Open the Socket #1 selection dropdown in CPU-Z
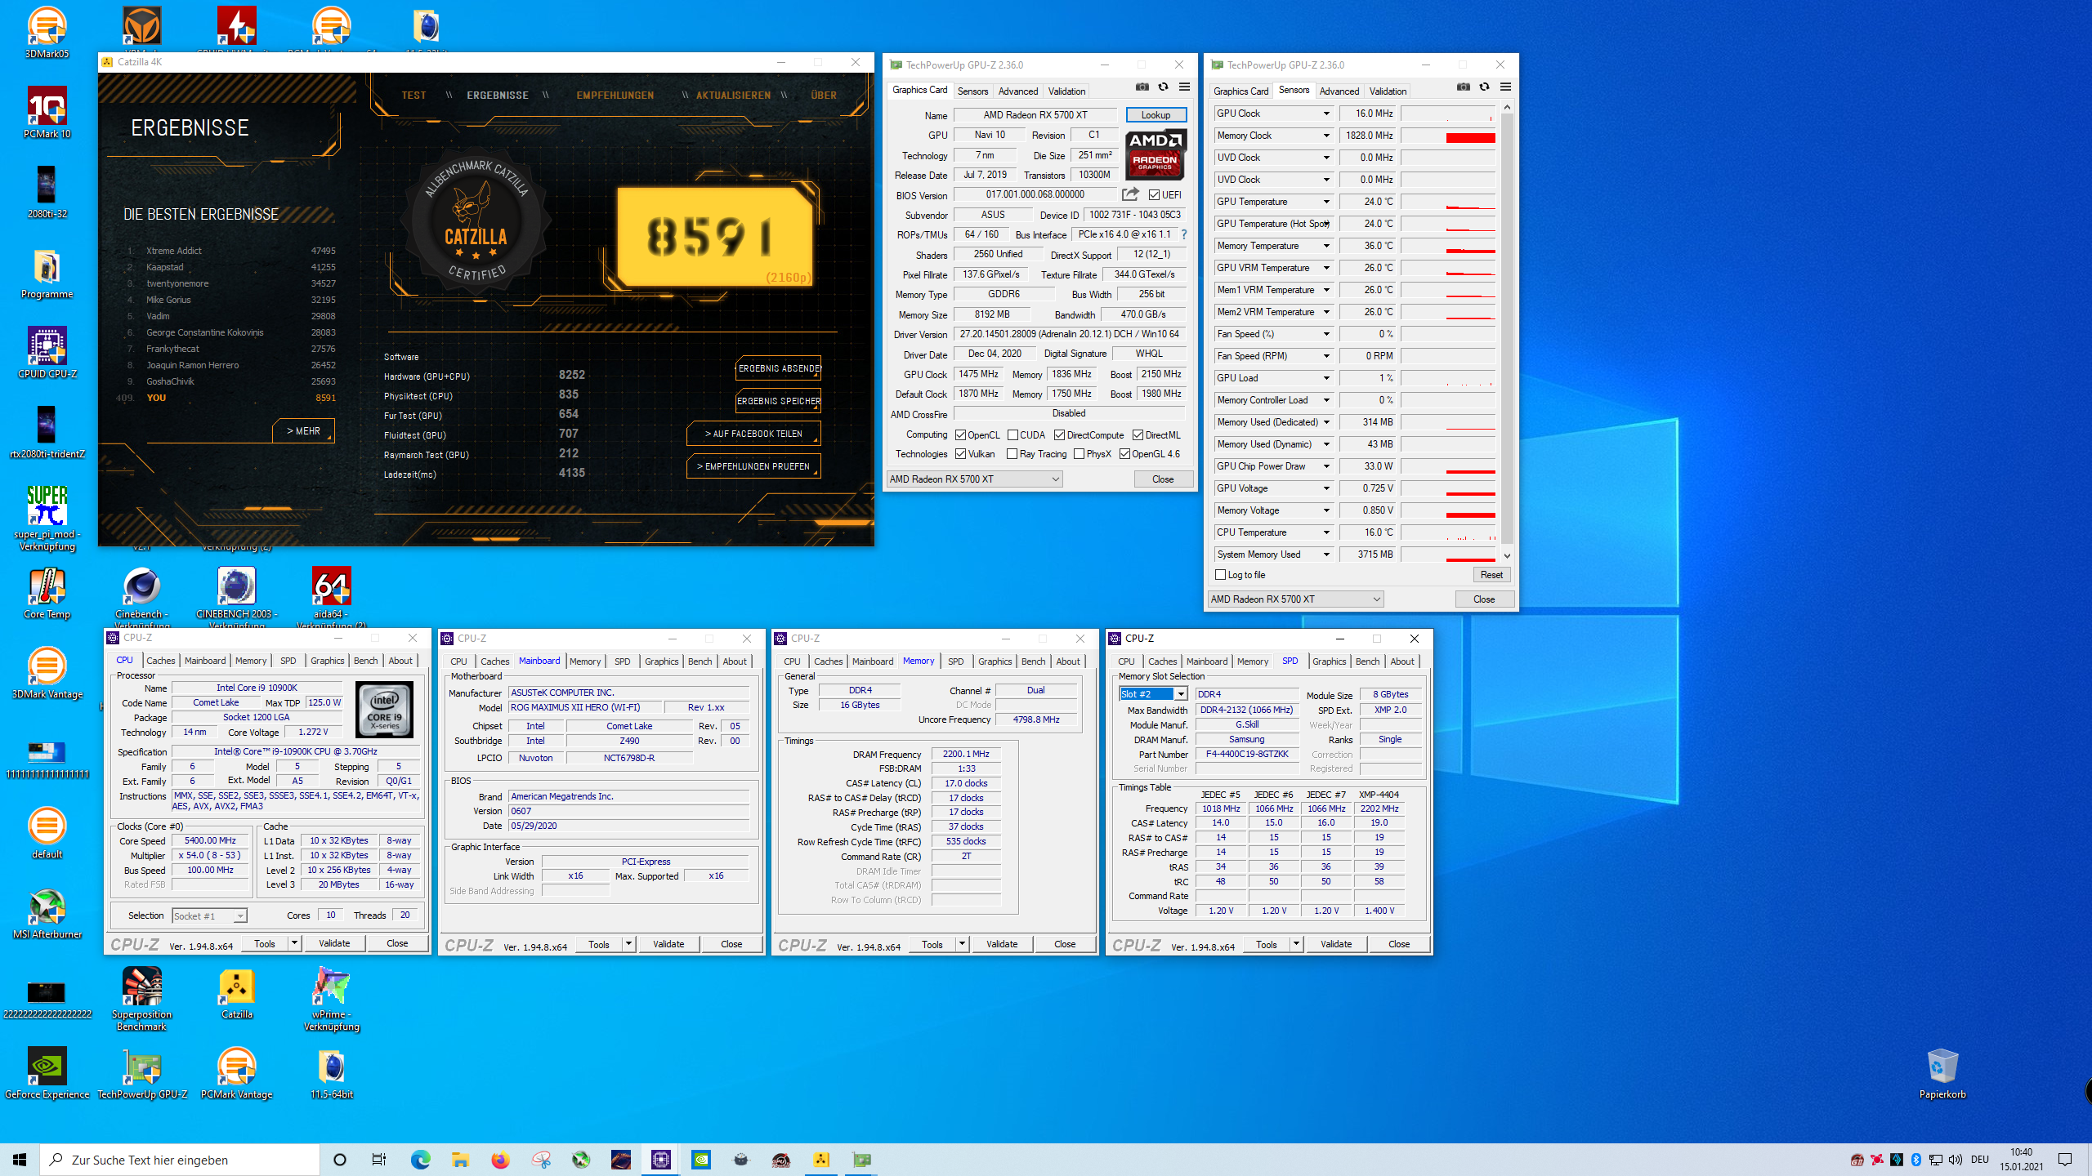Viewport: 2092px width, 1176px height. point(209,916)
